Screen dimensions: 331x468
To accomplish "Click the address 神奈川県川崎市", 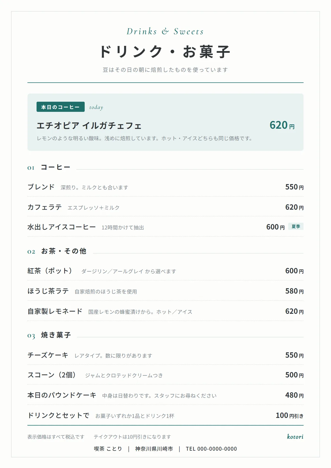I will [154, 449].
